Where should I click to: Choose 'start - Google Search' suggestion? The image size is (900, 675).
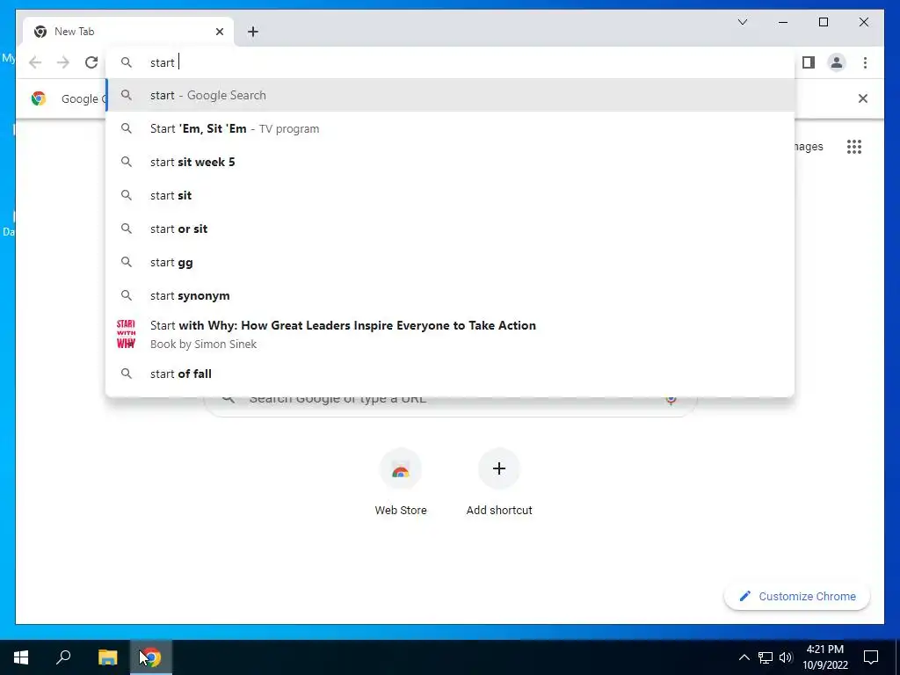(x=450, y=95)
